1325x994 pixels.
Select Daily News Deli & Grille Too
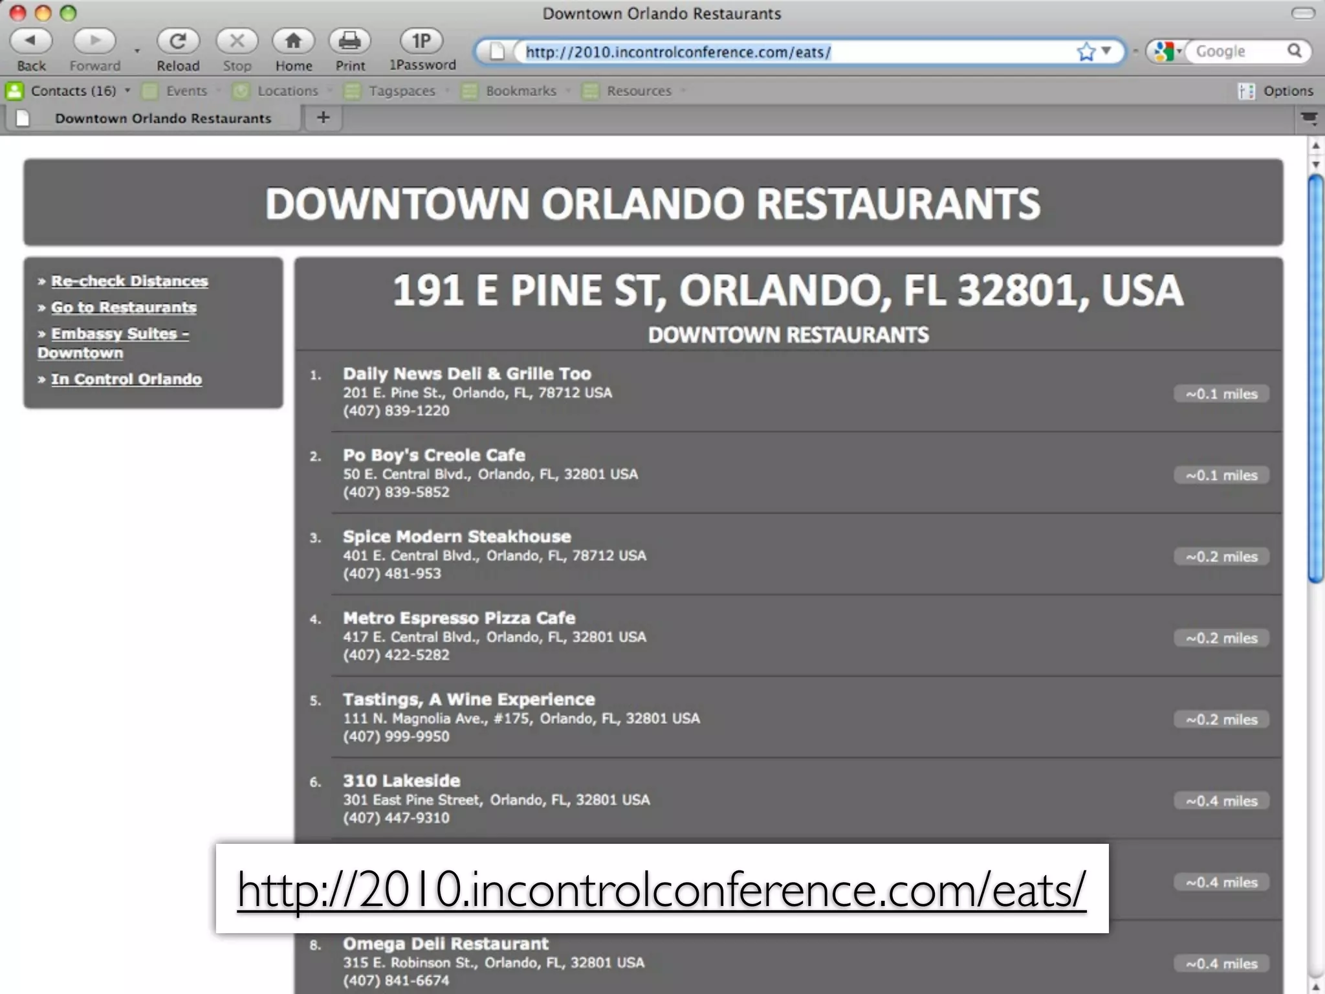466,373
